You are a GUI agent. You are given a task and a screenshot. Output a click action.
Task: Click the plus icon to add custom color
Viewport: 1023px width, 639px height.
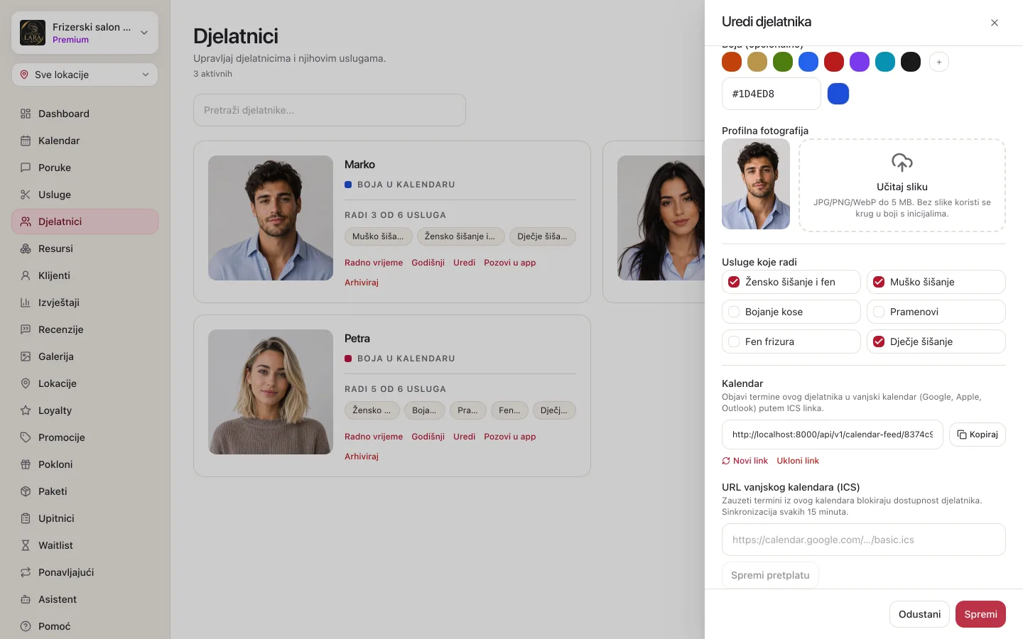click(939, 62)
